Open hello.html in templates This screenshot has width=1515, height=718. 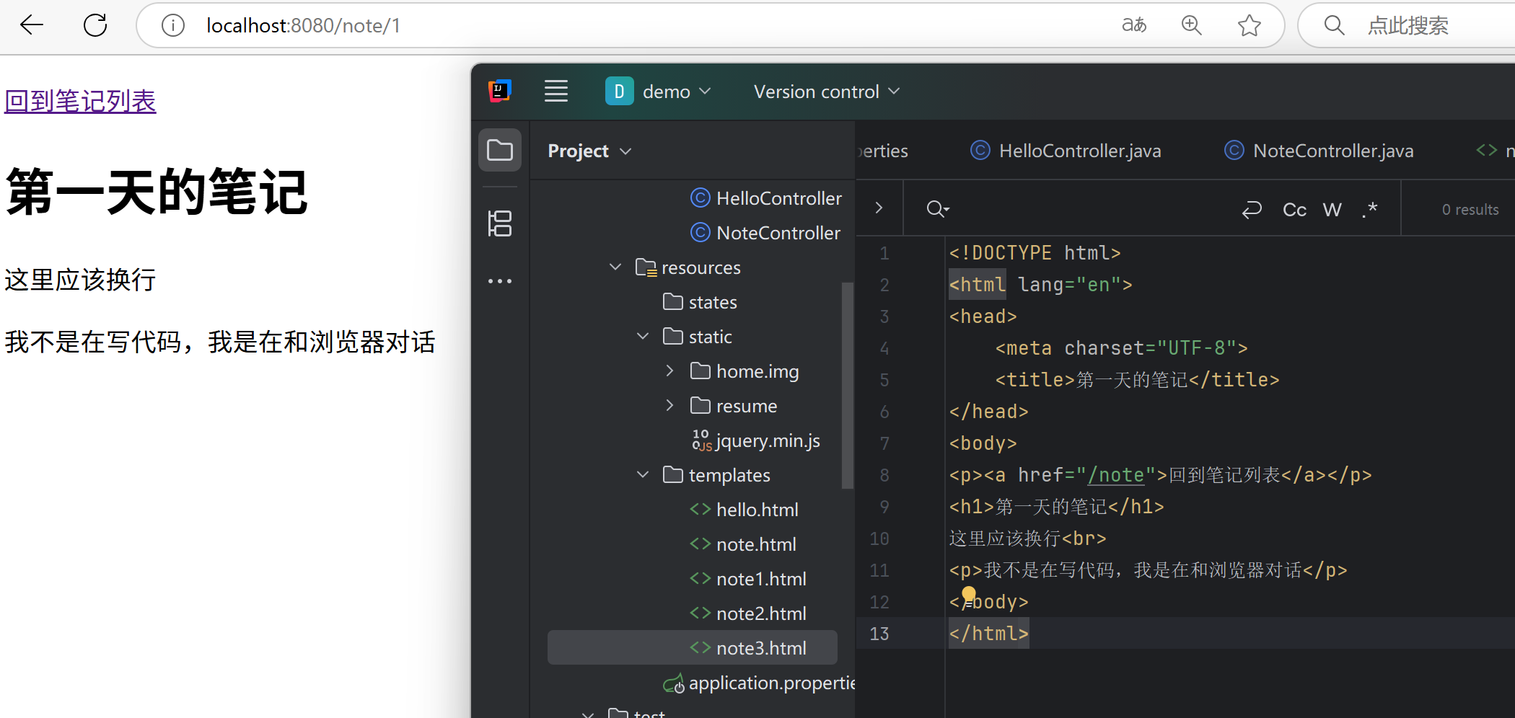point(744,510)
